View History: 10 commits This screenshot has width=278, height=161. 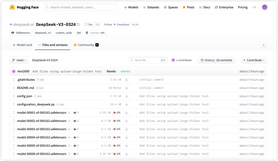[x=216, y=60]
